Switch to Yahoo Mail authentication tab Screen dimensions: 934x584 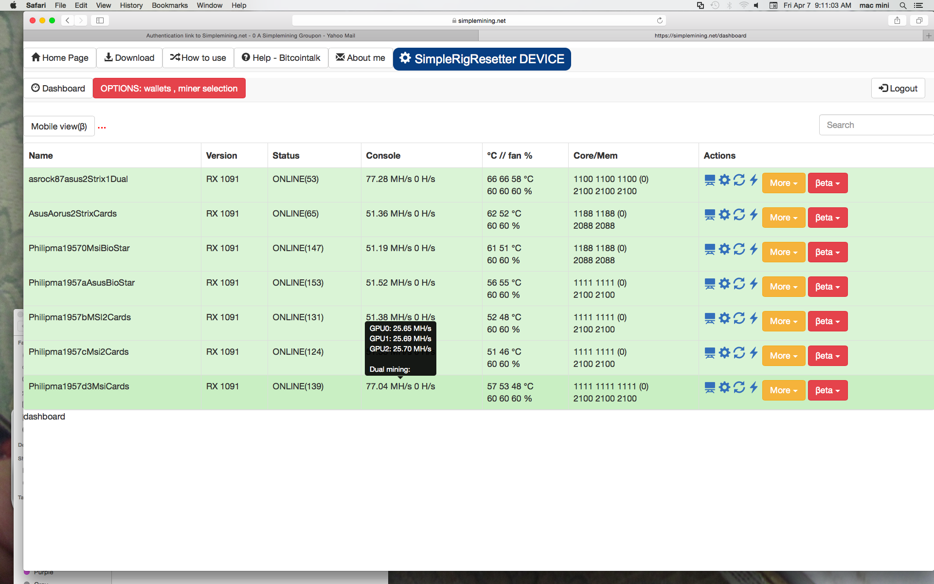[251, 36]
